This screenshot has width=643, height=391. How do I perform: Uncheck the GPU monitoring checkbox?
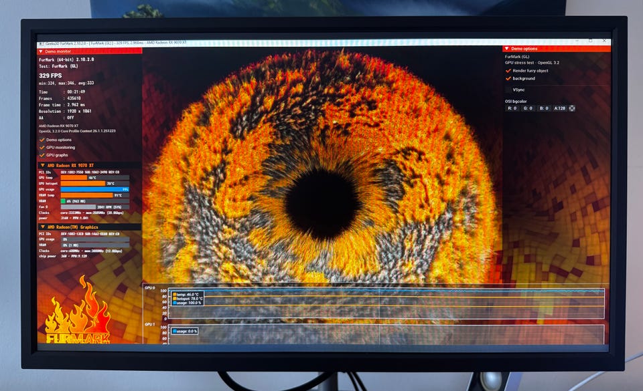tap(42, 147)
